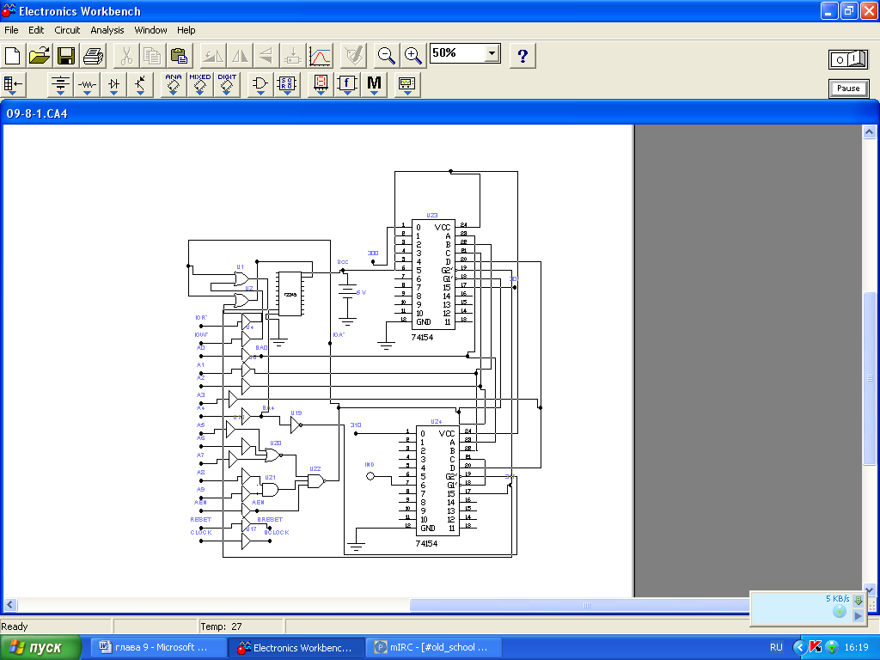Click Electronics Workbench taskbar button
The width and height of the screenshot is (880, 660).
click(296, 648)
